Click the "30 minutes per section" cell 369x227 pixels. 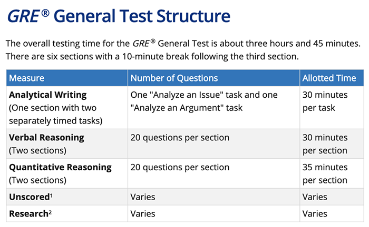325,144
